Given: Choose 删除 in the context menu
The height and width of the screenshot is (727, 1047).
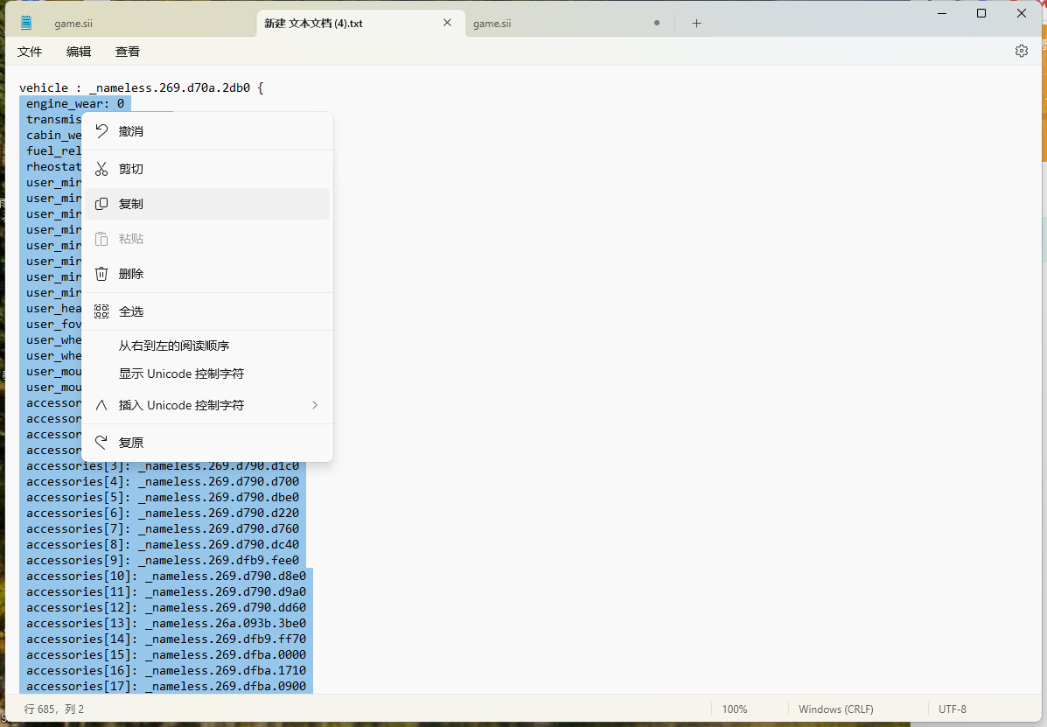Looking at the screenshot, I should click(207, 274).
